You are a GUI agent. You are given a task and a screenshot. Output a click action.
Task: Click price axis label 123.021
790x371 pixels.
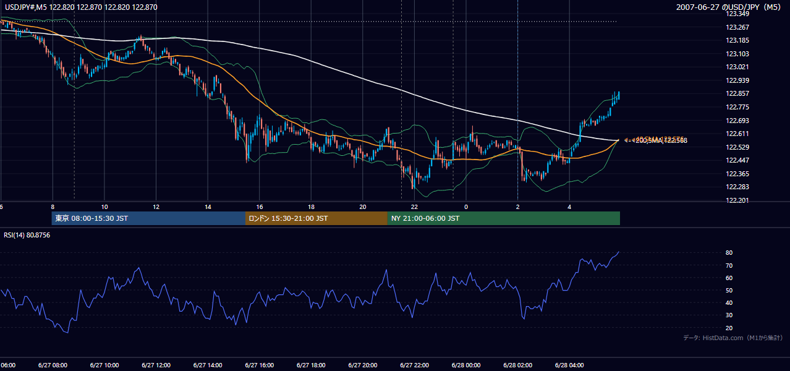click(737, 67)
